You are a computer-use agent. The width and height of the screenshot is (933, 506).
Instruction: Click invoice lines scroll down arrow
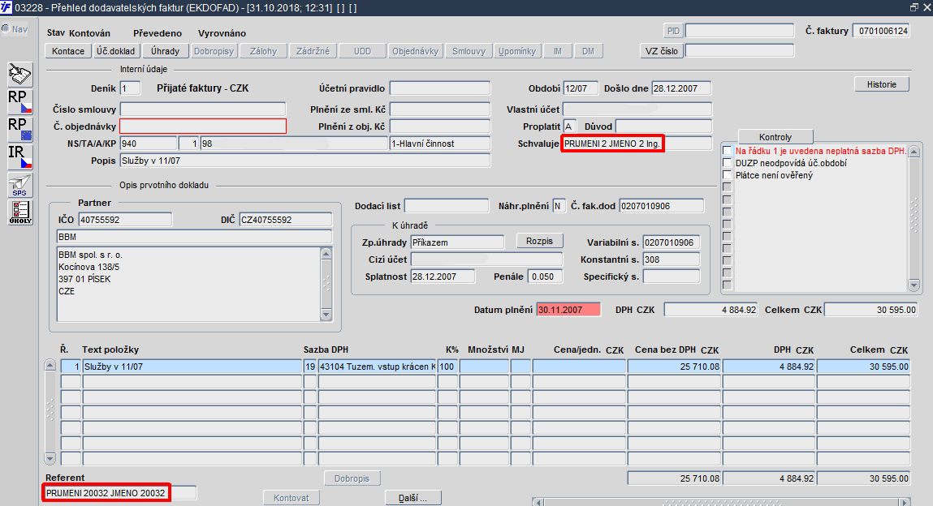click(x=50, y=458)
